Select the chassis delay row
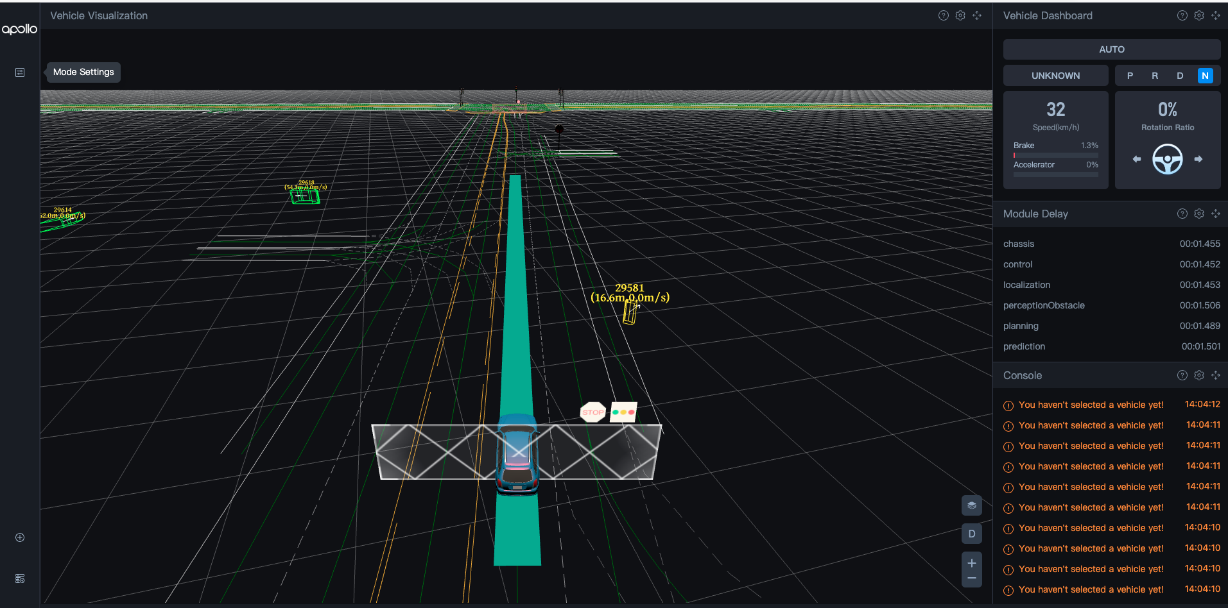 click(1112, 244)
